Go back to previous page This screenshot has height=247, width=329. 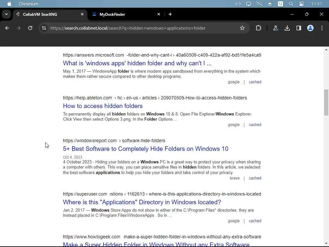point(7,28)
